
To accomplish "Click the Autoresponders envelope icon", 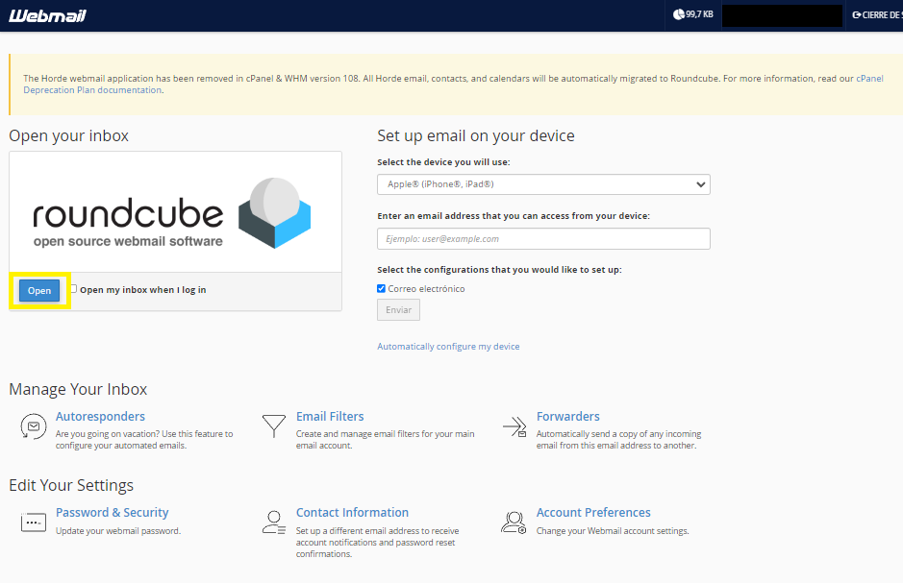I will 34,426.
